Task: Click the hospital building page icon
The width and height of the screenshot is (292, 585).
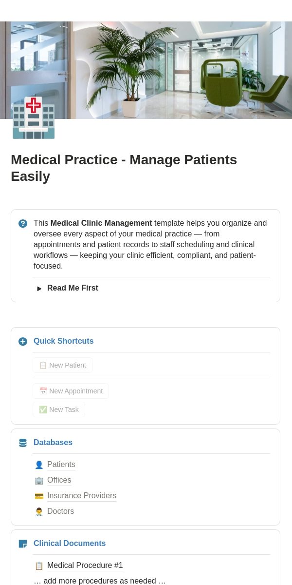Action: pyautogui.click(x=34, y=118)
